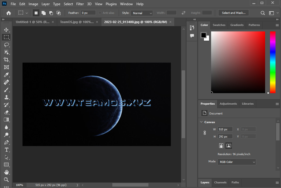Select the Clone Stamp tool
This screenshot has width=281, height=188.
[6, 97]
